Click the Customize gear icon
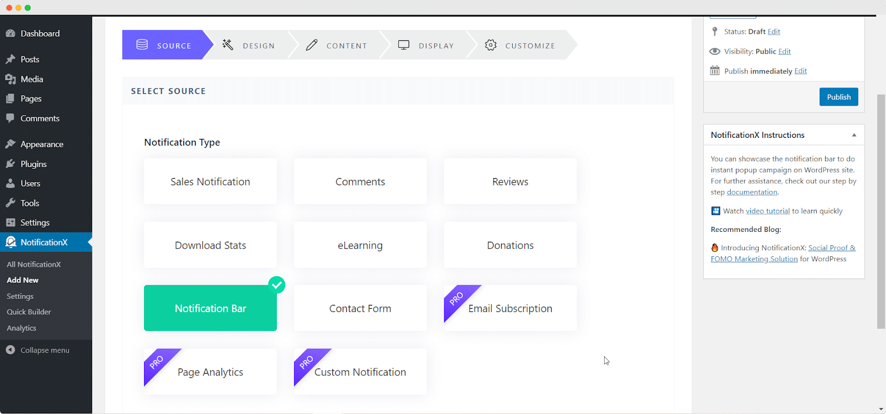 click(x=491, y=45)
